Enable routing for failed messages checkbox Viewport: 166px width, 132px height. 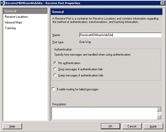[53, 89]
